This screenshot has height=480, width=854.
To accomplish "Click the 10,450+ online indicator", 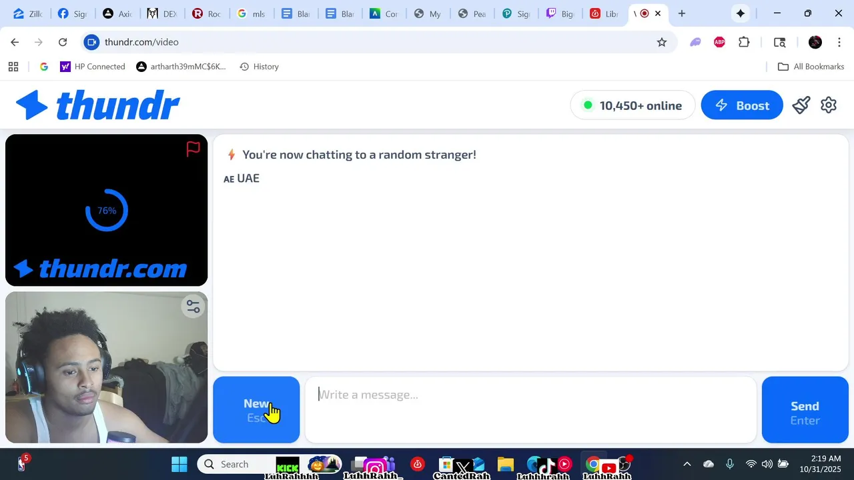I will pos(632,105).
